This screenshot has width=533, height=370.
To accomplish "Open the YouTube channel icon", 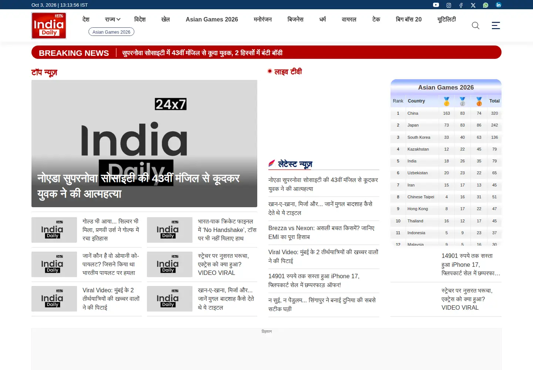I will point(436,5).
